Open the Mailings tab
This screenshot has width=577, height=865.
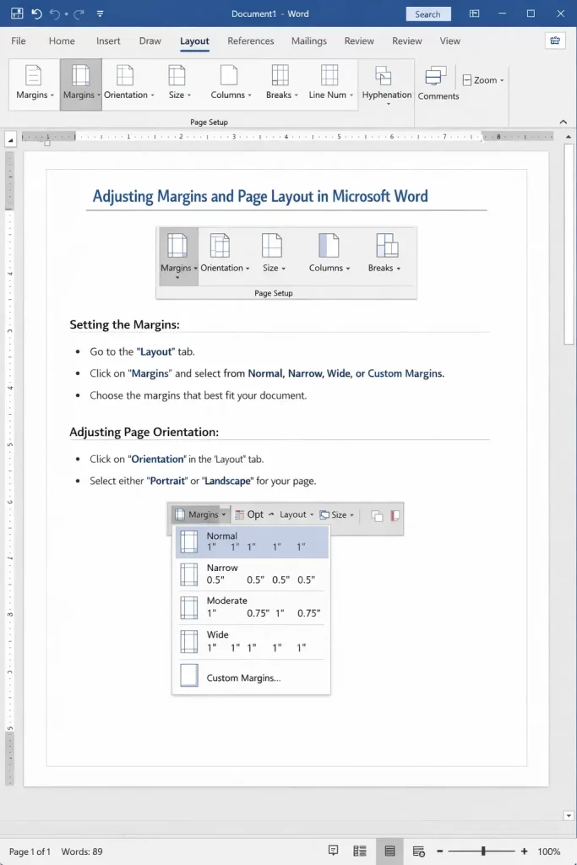tap(309, 41)
